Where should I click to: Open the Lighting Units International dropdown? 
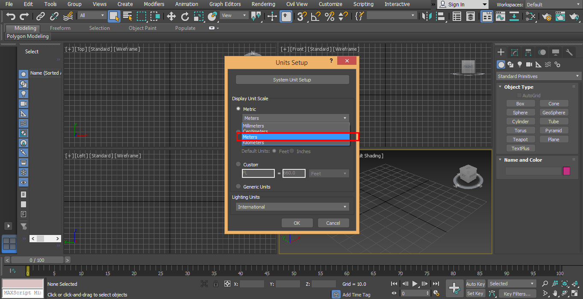pos(292,207)
